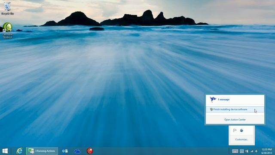Image resolution: width=275 pixels, height=155 pixels.
Task: Click the Action Center flag beside 1 message
Action: [213, 99]
